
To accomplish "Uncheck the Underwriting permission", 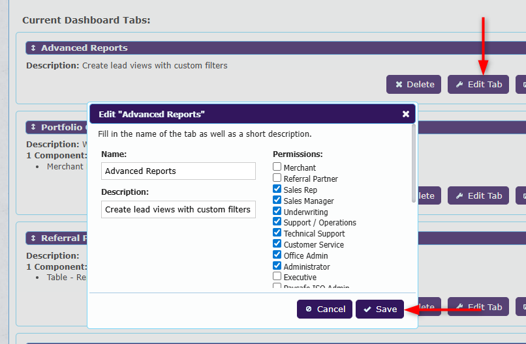I will pos(277,211).
